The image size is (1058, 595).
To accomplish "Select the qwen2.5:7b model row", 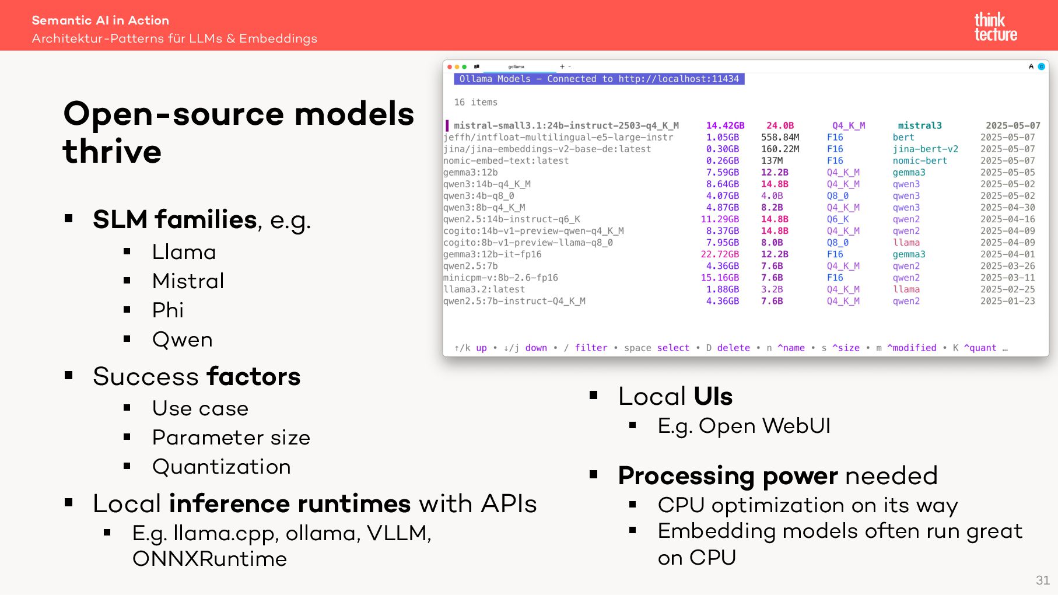I will click(740, 266).
